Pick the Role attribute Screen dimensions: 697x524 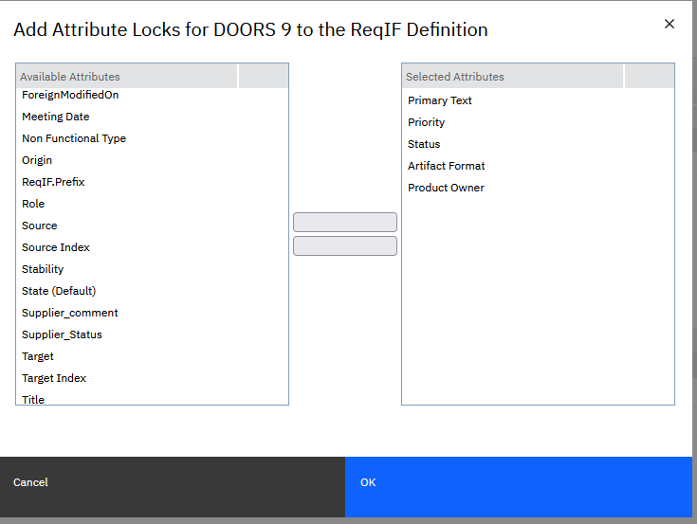[x=33, y=204]
